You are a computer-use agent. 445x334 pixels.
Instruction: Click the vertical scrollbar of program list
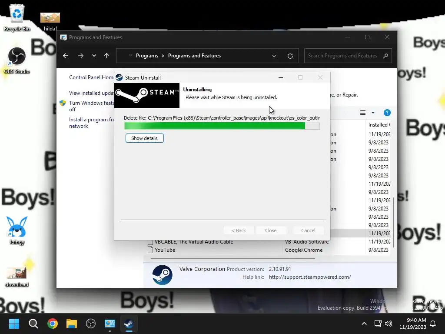pyautogui.click(x=393, y=222)
